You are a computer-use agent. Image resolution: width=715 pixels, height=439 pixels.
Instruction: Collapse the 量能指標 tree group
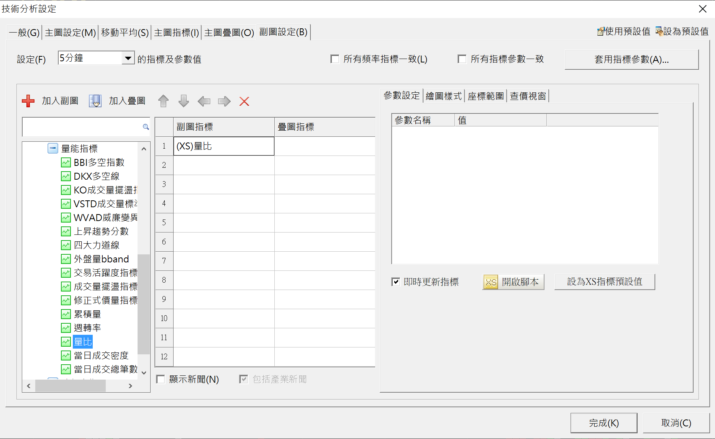click(53, 148)
